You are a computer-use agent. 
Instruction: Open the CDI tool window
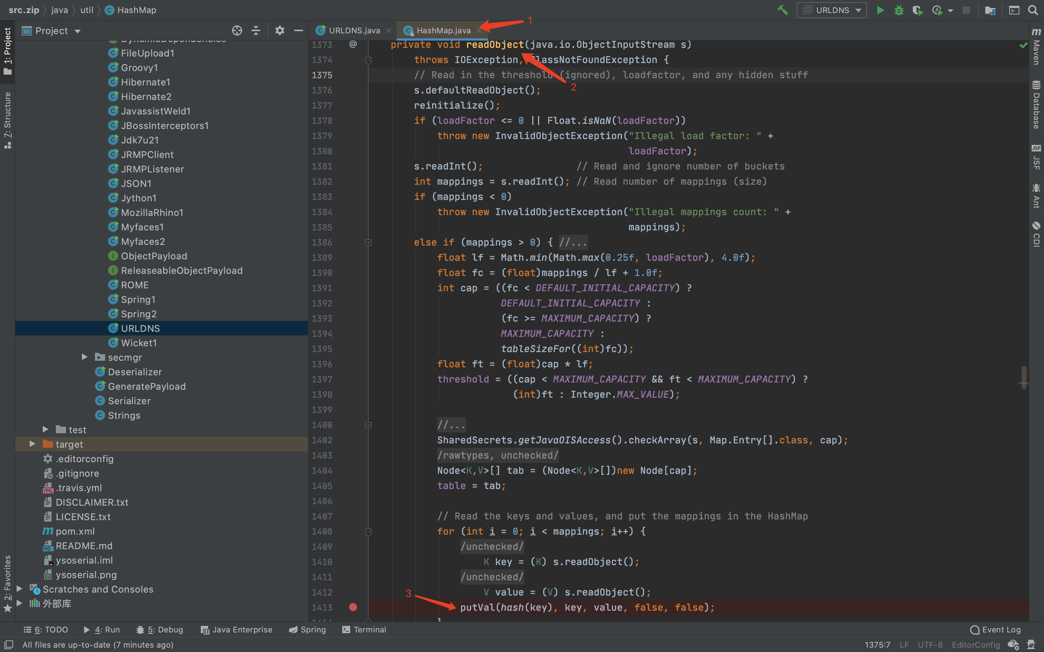1036,234
